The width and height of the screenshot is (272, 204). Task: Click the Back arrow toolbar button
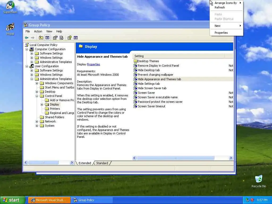coord(27,38)
